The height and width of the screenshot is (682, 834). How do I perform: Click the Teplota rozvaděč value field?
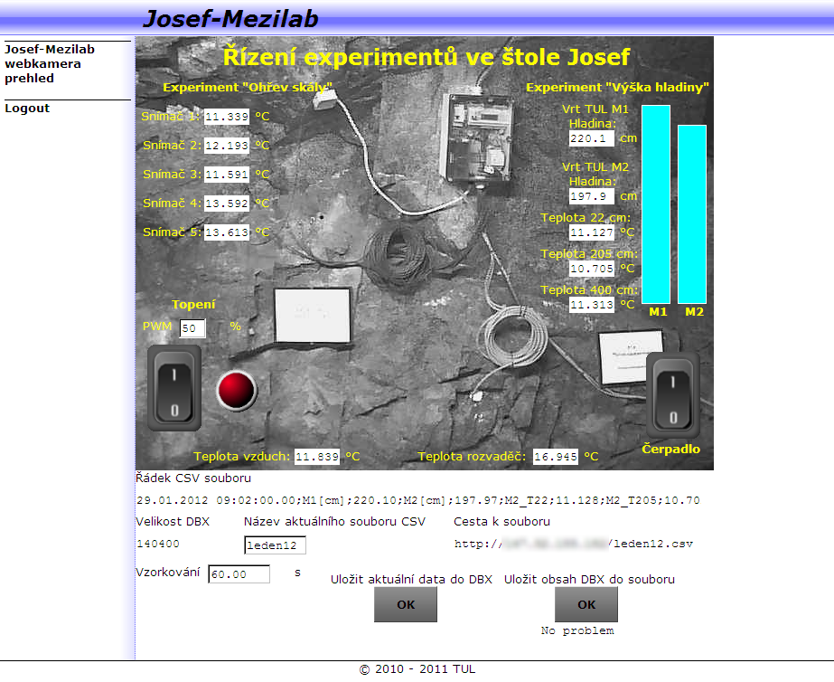555,457
